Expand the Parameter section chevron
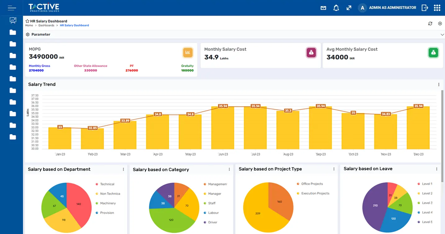This screenshot has width=445, height=234. (x=442, y=35)
